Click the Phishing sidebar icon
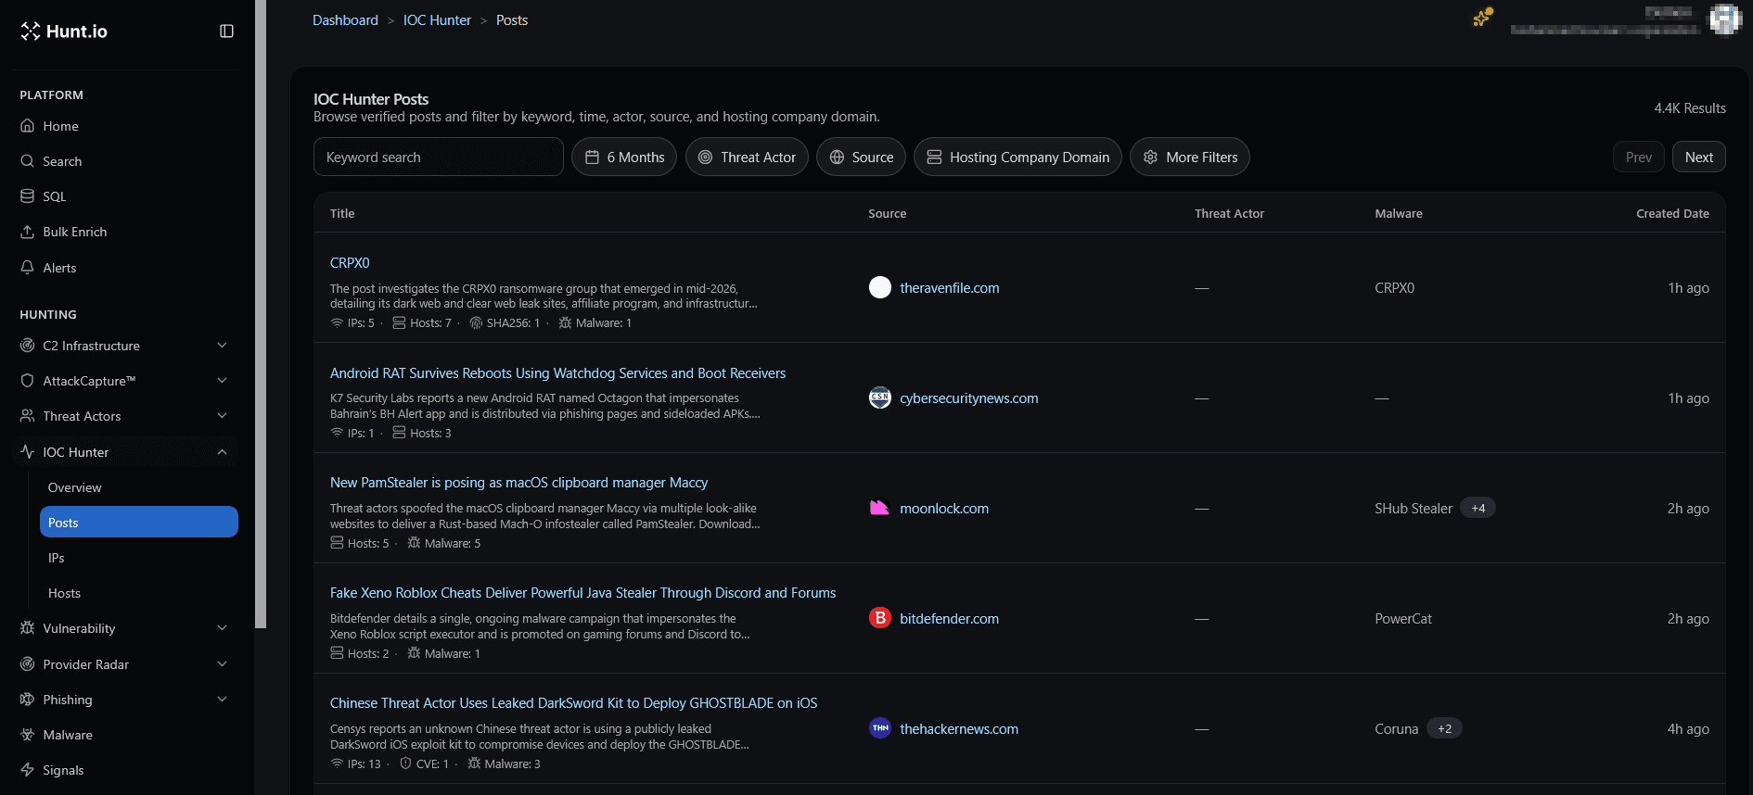The image size is (1753, 795). [x=28, y=700]
